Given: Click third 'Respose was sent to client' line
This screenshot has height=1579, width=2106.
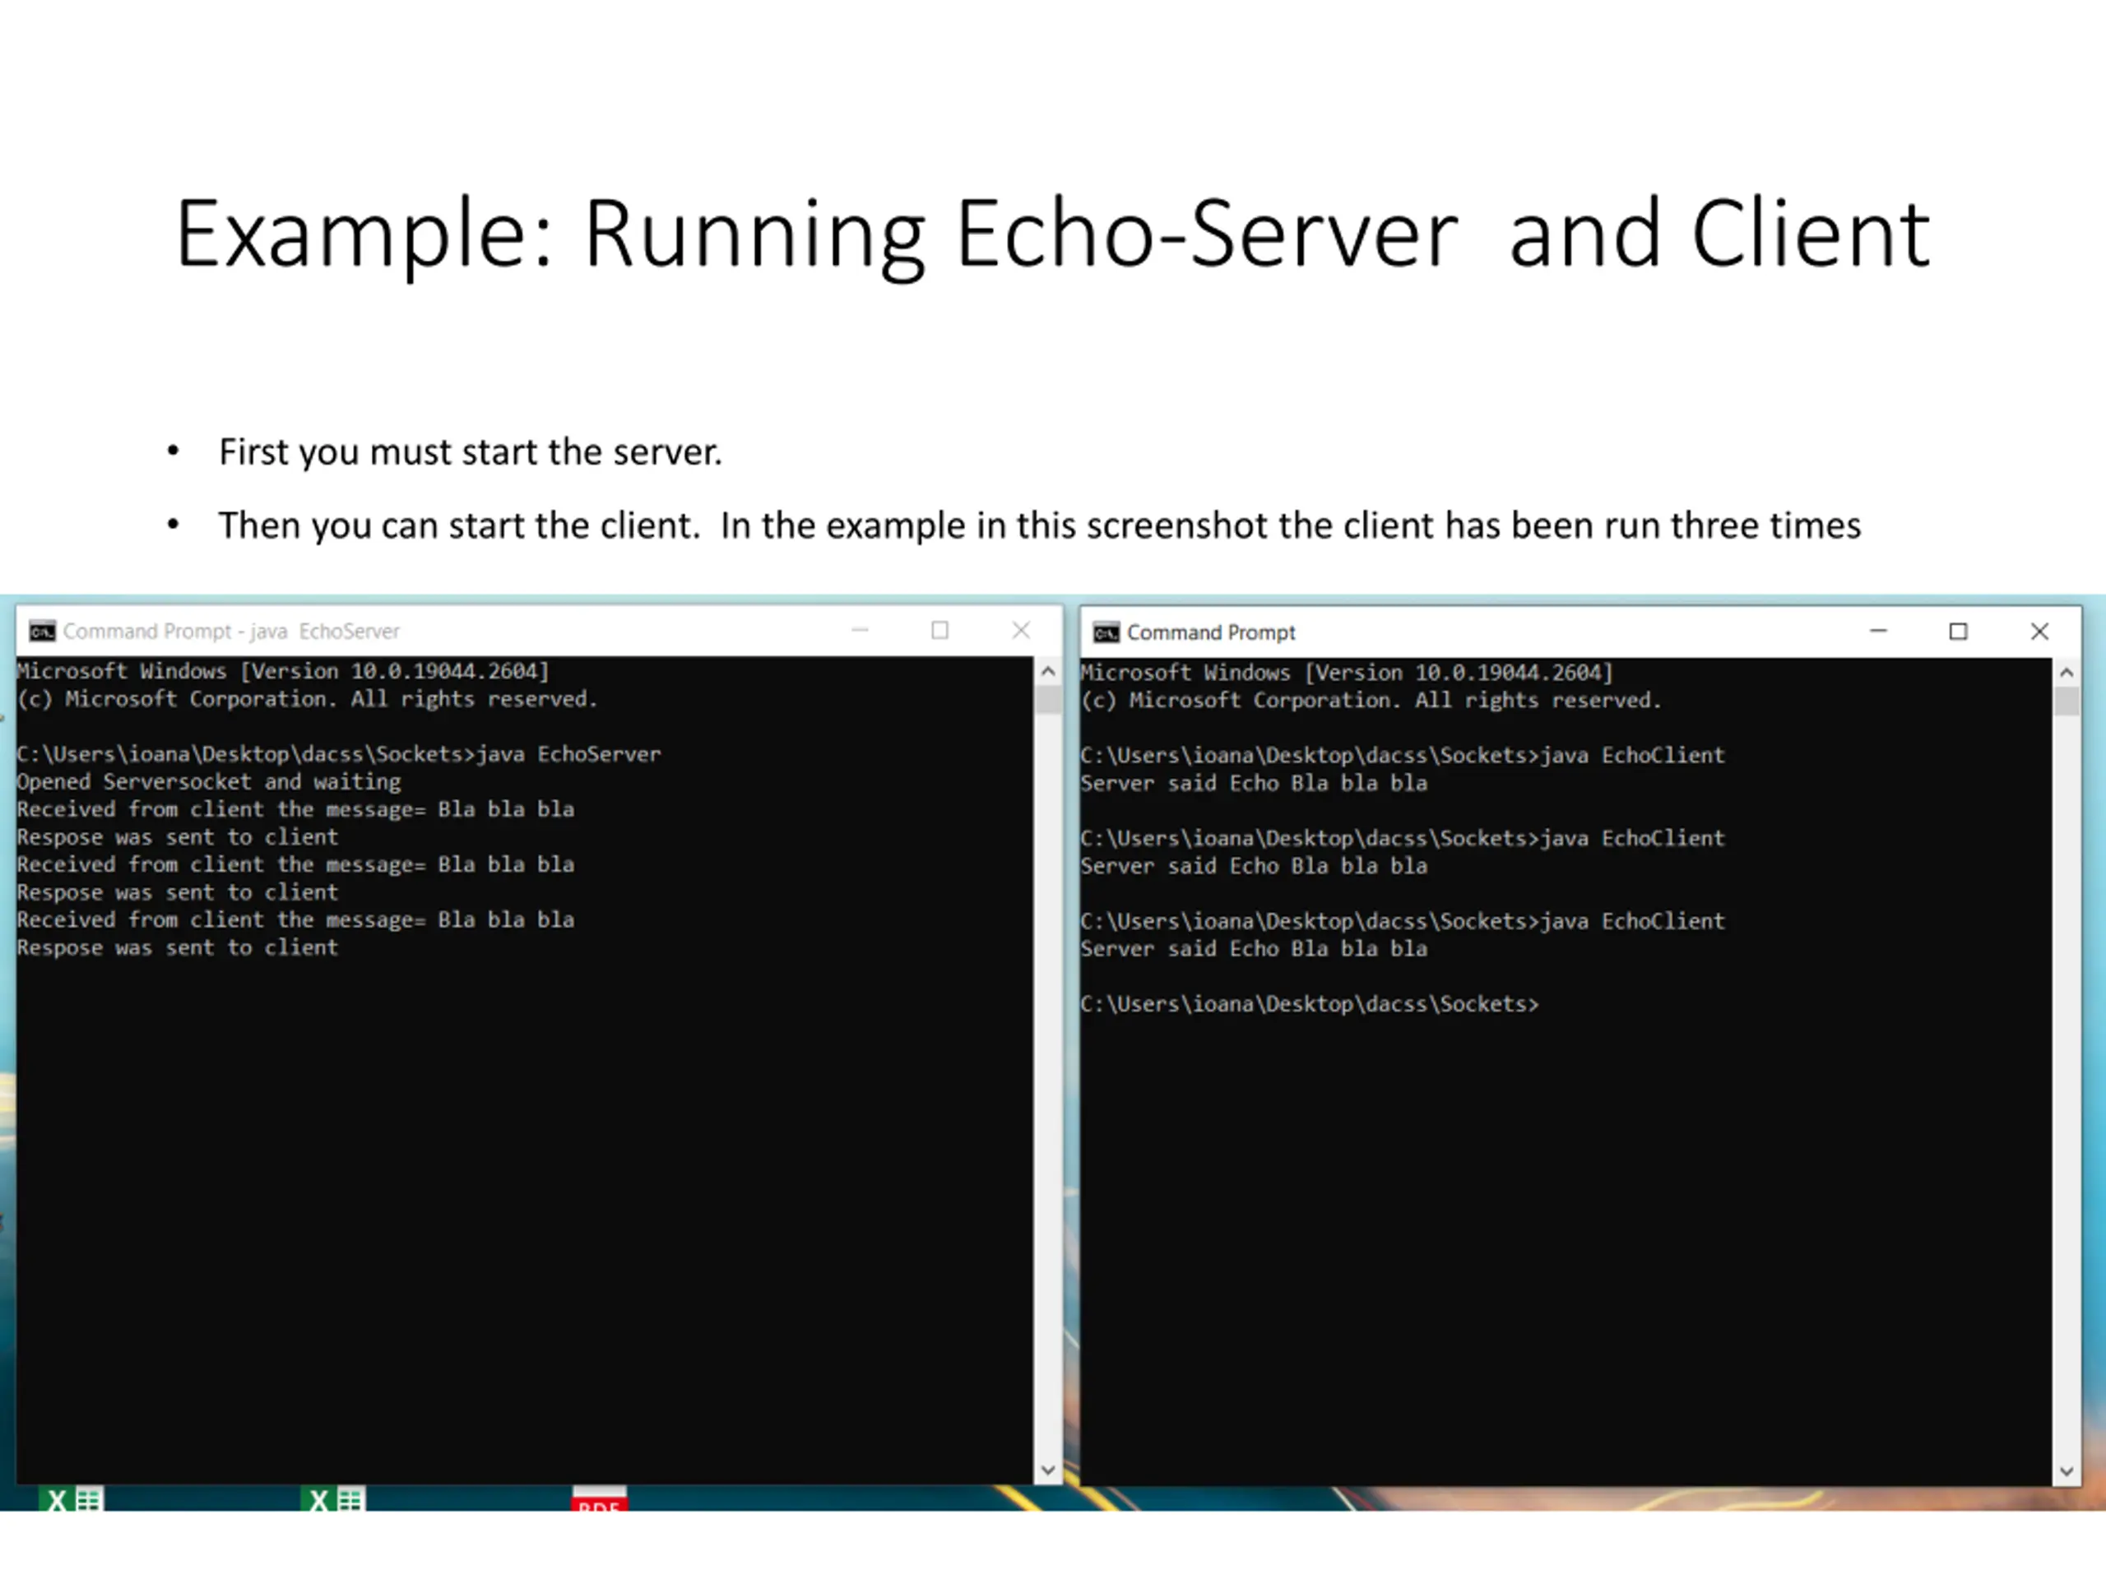Looking at the screenshot, I should click(177, 948).
